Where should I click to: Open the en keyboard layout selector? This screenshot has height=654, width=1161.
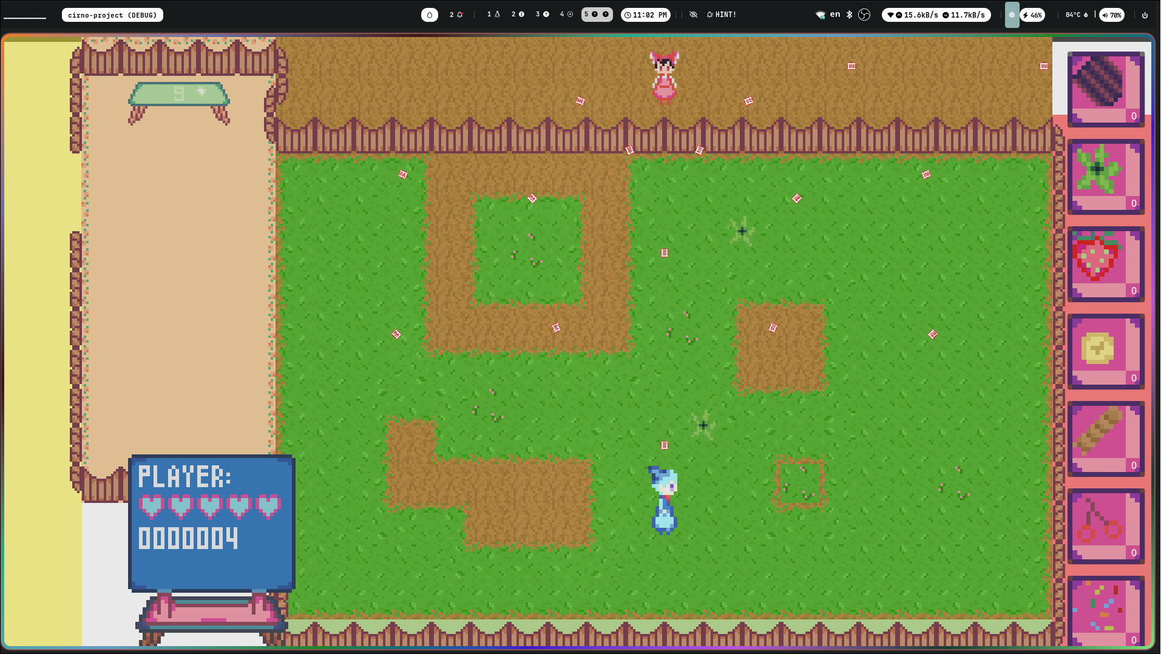coord(835,15)
